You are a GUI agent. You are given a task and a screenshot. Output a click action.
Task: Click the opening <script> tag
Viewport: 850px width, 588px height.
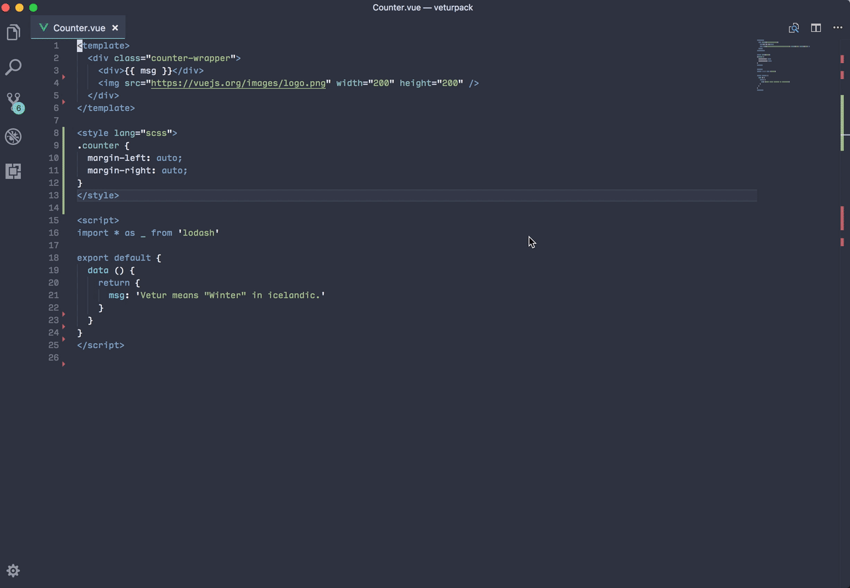pyautogui.click(x=98, y=220)
